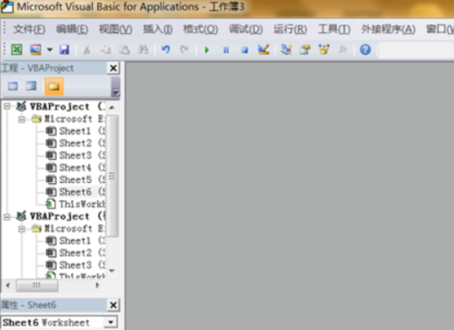This screenshot has width=454, height=330.
Task: Select Sheet3 in the second VBAProject
Action: (x=75, y=265)
